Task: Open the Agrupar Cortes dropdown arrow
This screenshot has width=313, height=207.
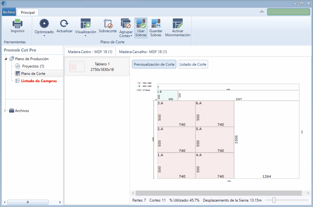Action: [131, 36]
